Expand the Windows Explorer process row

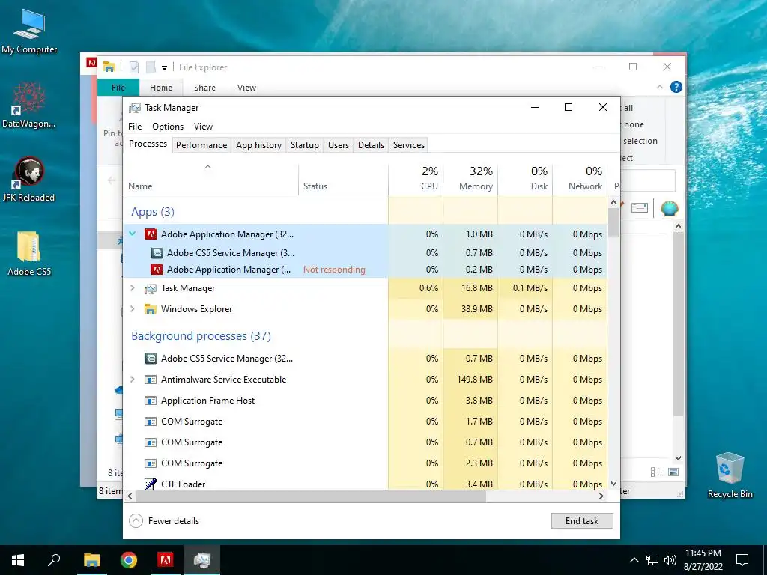pos(133,309)
